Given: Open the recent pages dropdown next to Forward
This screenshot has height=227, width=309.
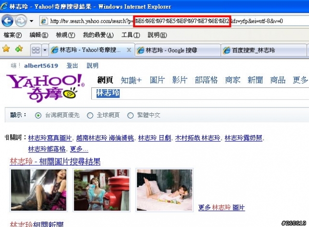Looking at the screenshot, I should click(31, 21).
